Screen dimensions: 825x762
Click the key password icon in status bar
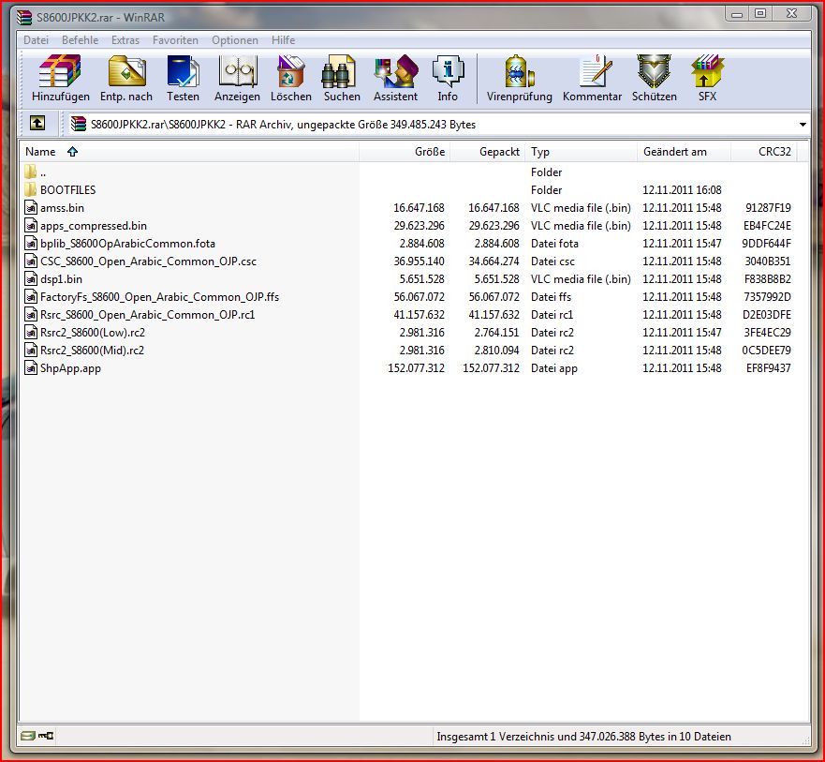46,735
